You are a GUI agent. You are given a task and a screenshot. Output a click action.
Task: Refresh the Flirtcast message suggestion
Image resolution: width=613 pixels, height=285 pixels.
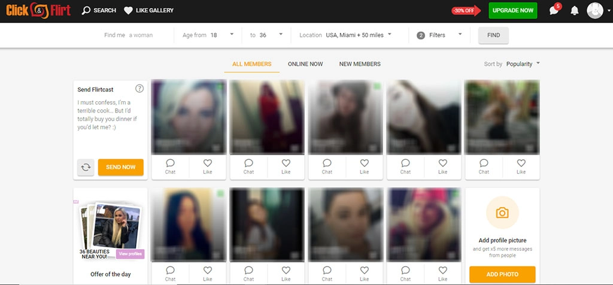click(86, 167)
